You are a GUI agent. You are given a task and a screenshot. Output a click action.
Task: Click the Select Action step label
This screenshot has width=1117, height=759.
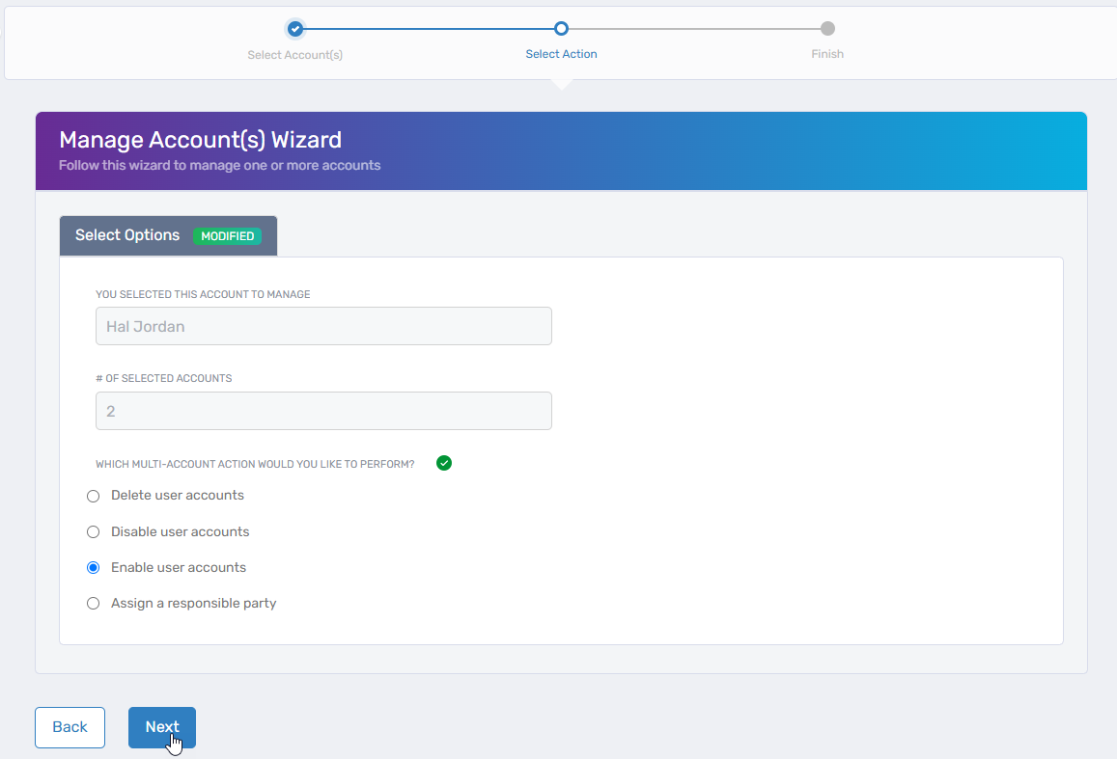[561, 54]
